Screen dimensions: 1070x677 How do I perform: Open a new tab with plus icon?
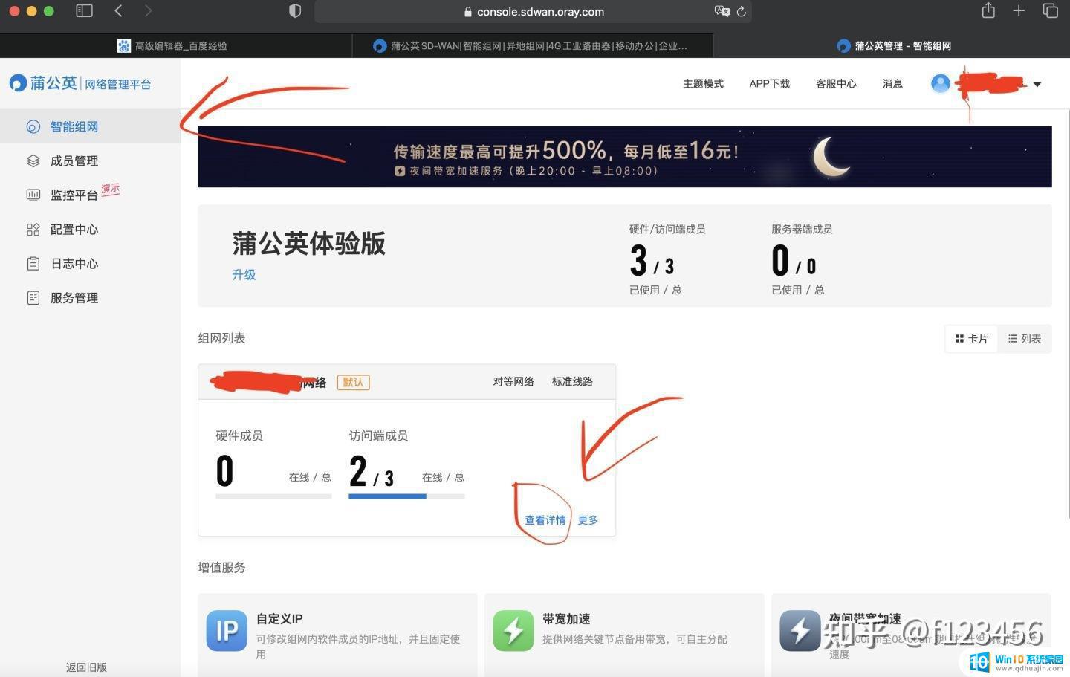pyautogui.click(x=1019, y=10)
